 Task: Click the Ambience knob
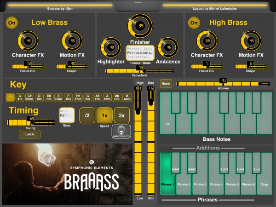tap(168, 47)
